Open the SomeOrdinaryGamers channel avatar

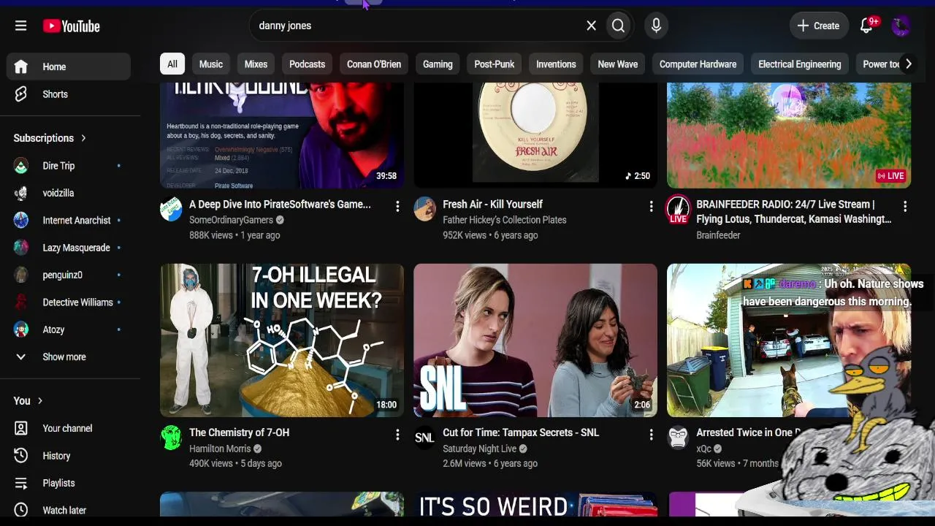(x=171, y=209)
